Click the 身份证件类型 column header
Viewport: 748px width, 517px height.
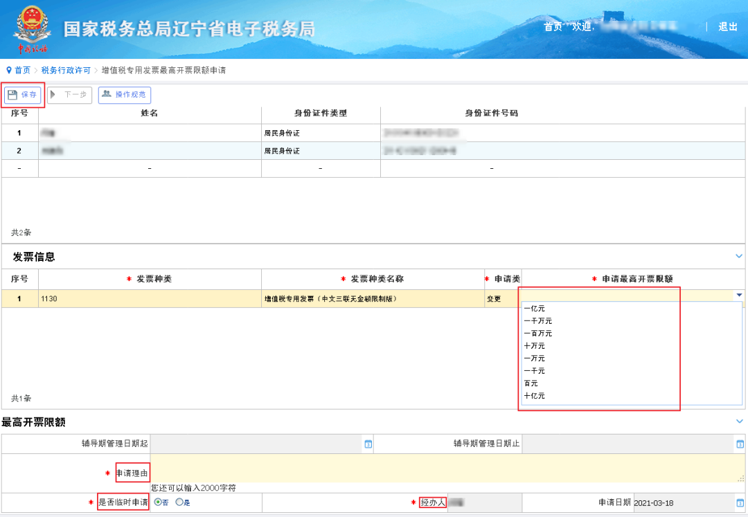click(x=321, y=113)
